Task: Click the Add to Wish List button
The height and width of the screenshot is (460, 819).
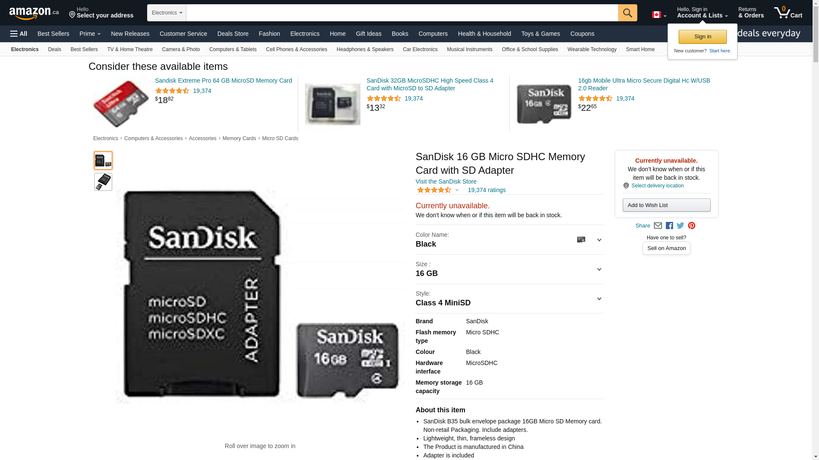Action: pos(666,205)
